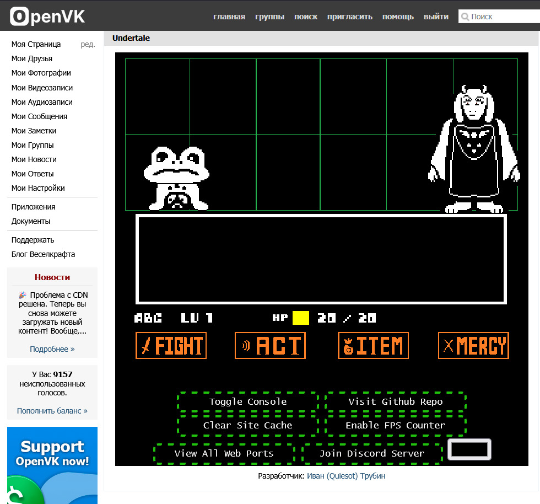Select the ITEM battle button
540x504 pixels.
coord(373,346)
